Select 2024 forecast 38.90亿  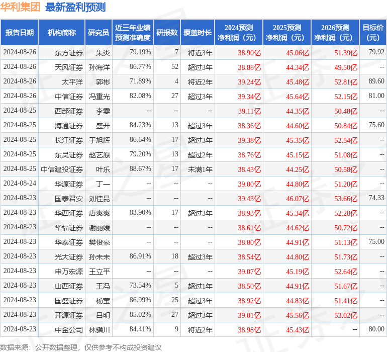click(x=249, y=53)
